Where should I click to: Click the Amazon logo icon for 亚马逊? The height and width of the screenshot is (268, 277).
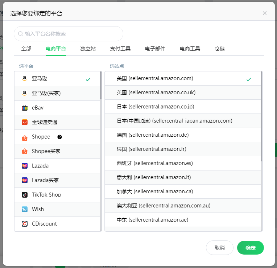click(x=25, y=78)
